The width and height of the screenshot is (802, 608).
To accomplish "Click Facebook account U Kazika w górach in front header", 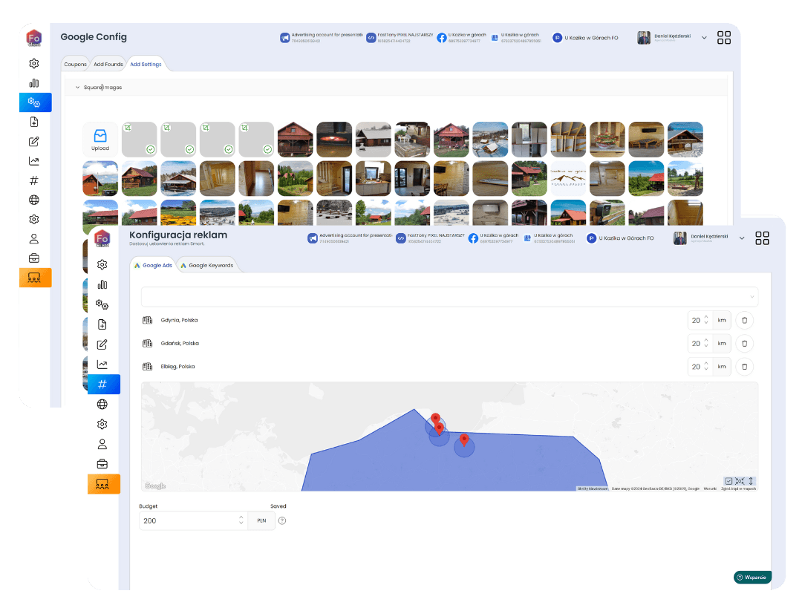I will tap(493, 238).
